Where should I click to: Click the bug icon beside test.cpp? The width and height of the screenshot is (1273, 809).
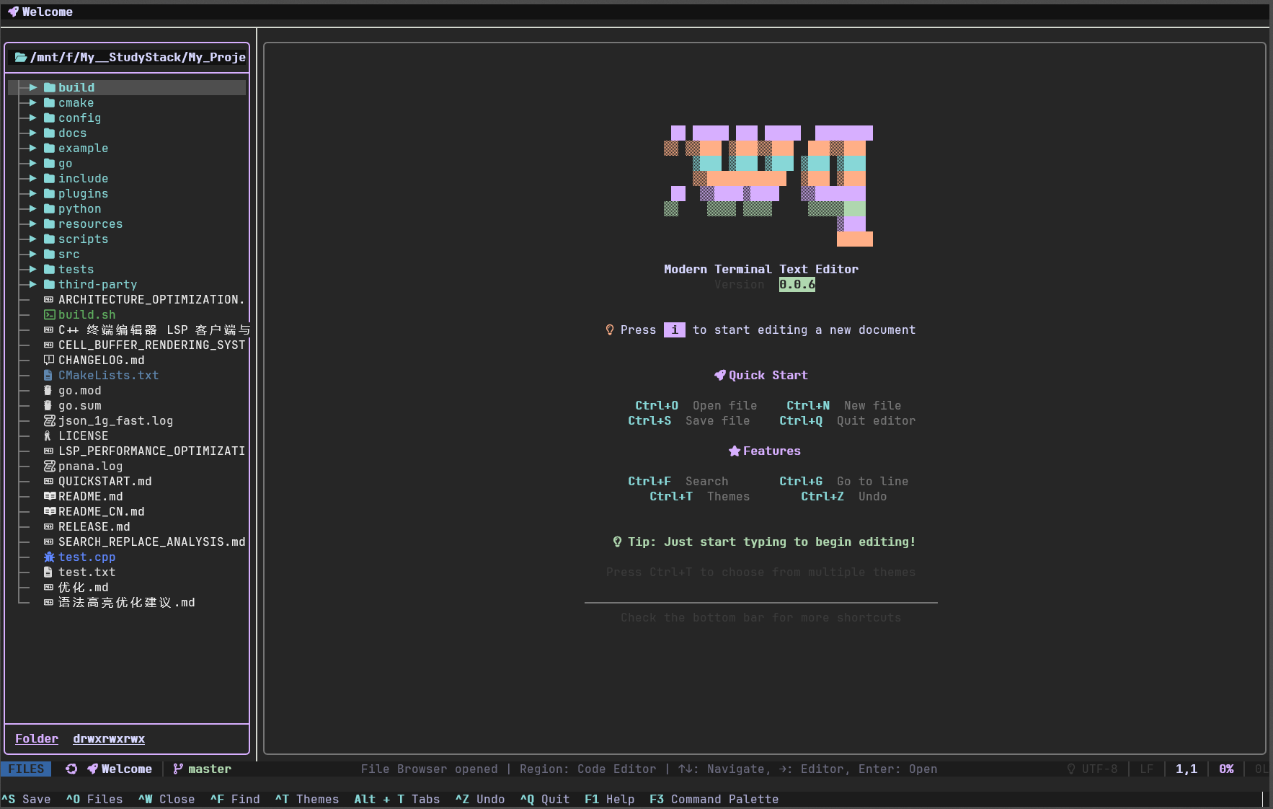(49, 557)
